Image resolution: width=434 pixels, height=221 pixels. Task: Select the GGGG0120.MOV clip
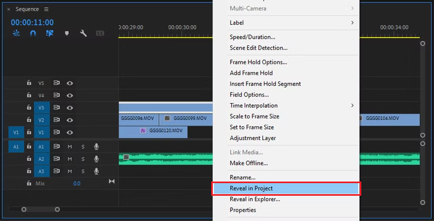[x=153, y=132]
